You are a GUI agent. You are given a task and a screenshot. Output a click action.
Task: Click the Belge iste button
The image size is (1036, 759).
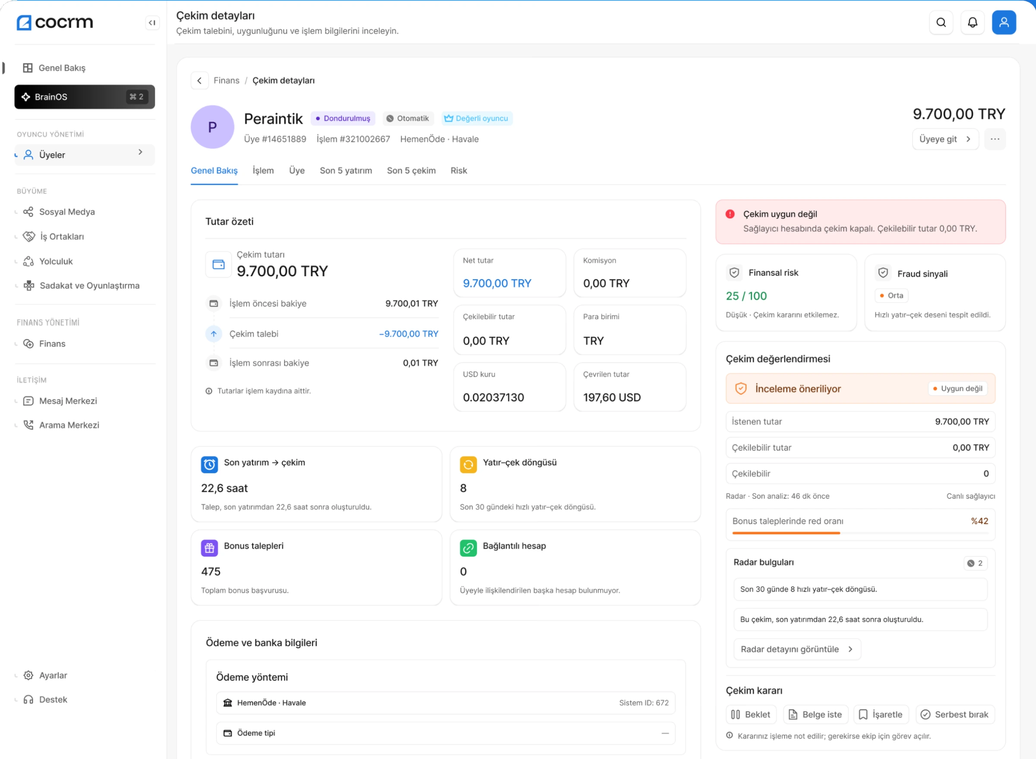[x=815, y=715]
